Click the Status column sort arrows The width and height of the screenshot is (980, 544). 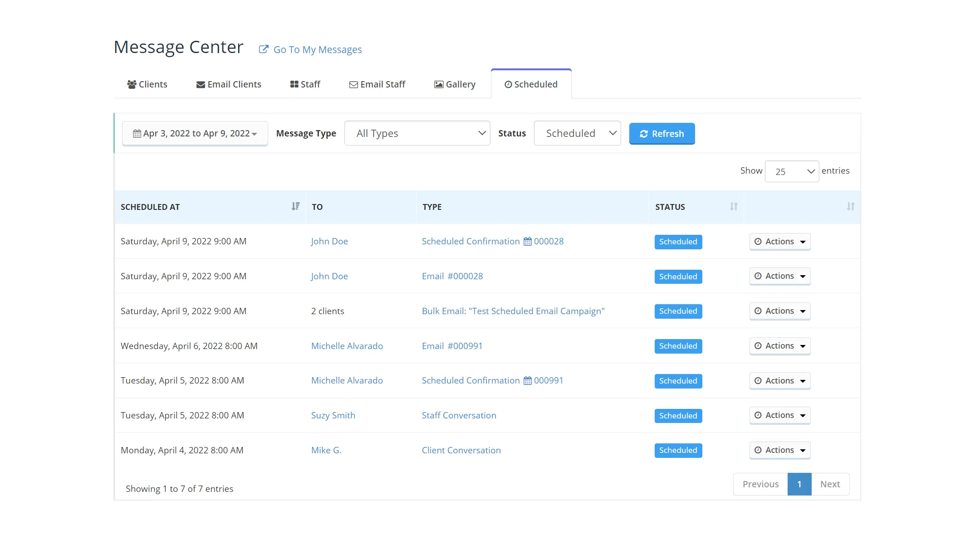(x=734, y=206)
